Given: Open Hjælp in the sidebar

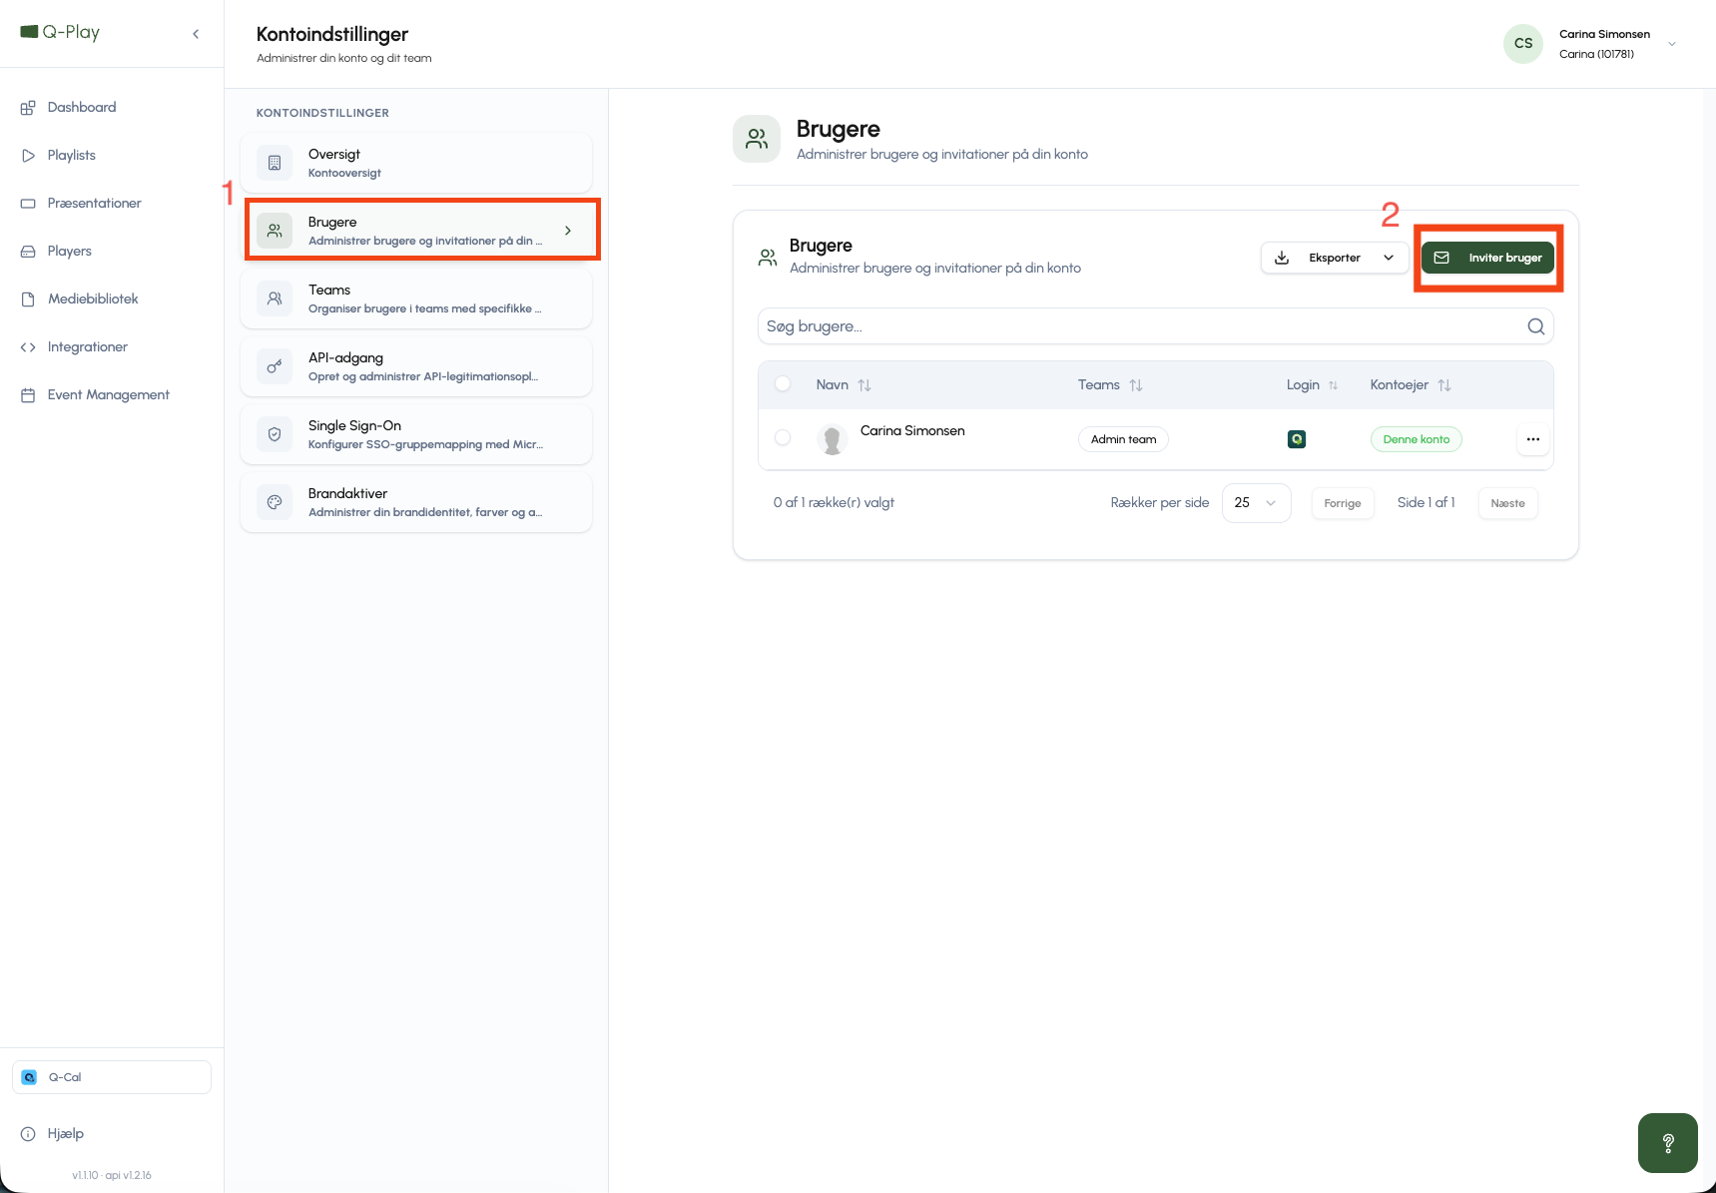Looking at the screenshot, I should [x=66, y=1133].
